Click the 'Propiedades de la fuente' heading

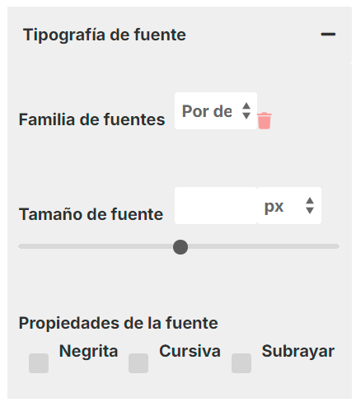click(x=118, y=323)
